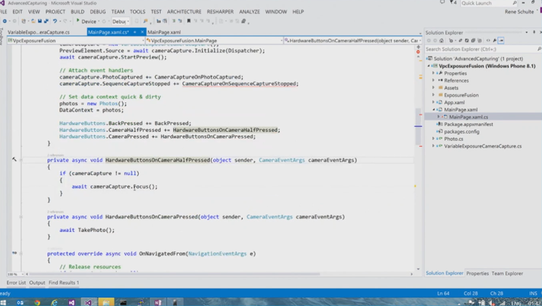Open Outlook from the Windows taskbar
The image size is (542, 306).
click(20, 302)
